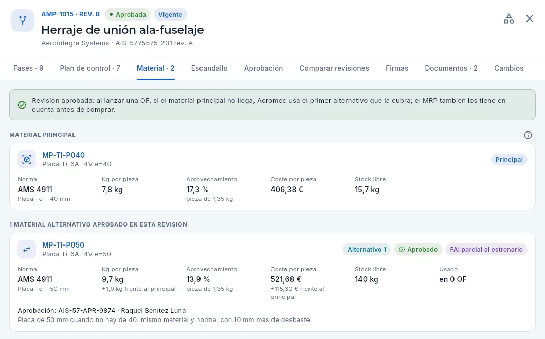
Task: Click the routing branch icon beside AMP-1015
Action: tap(23, 21)
